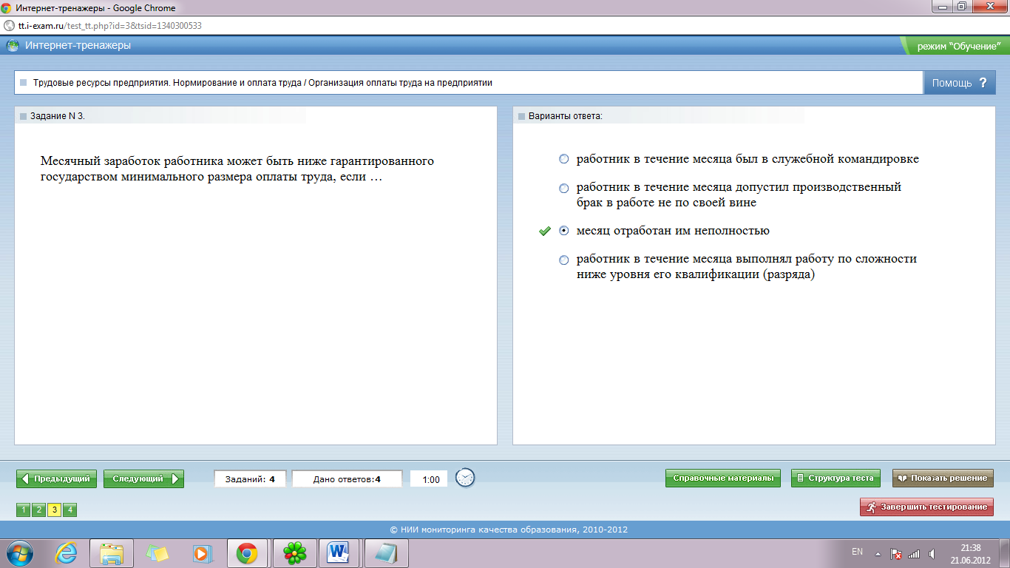The height and width of the screenshot is (568, 1010).
Task: Click the Заданий: 4 counter
Action: (251, 479)
